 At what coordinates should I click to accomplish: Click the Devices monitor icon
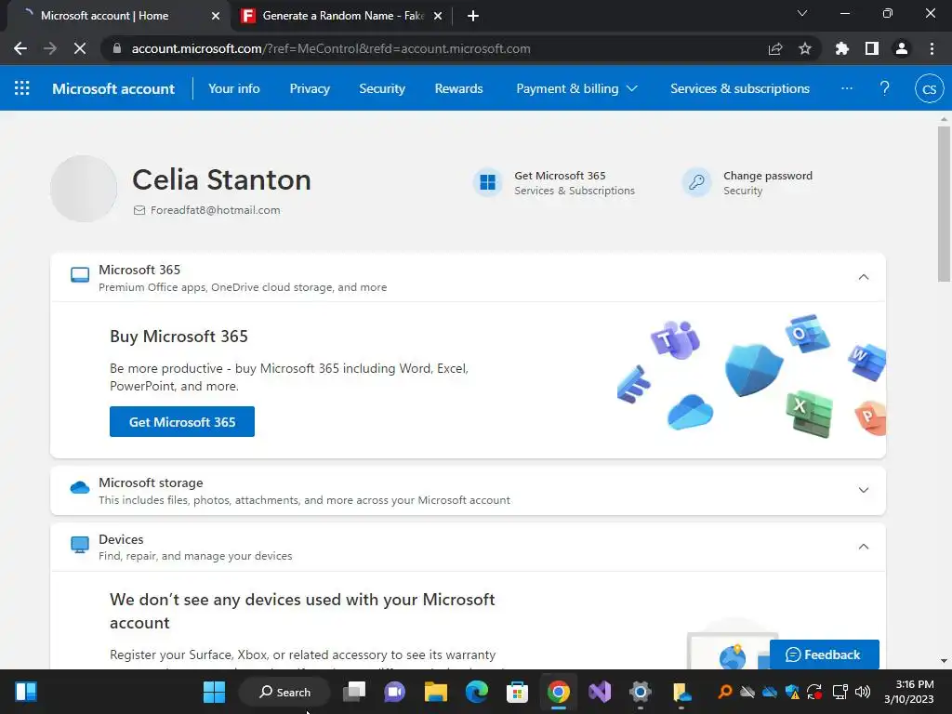[80, 545]
